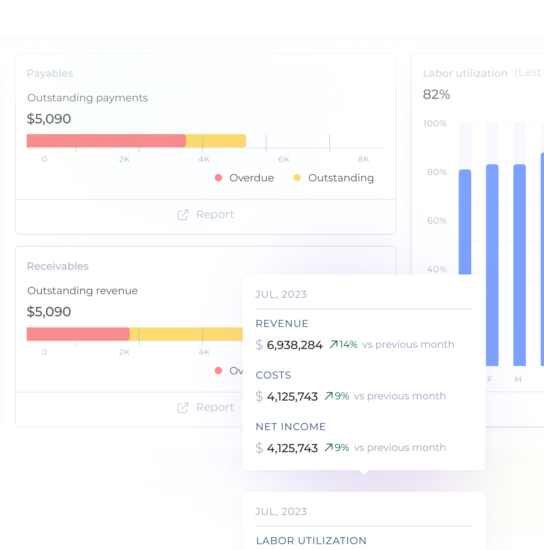Image resolution: width=544 pixels, height=550 pixels.
Task: Click the F month label under the chart
Action: click(x=490, y=379)
